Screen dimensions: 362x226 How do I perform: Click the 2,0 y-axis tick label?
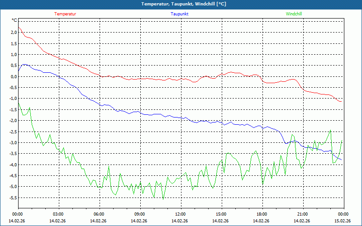pos(14,33)
